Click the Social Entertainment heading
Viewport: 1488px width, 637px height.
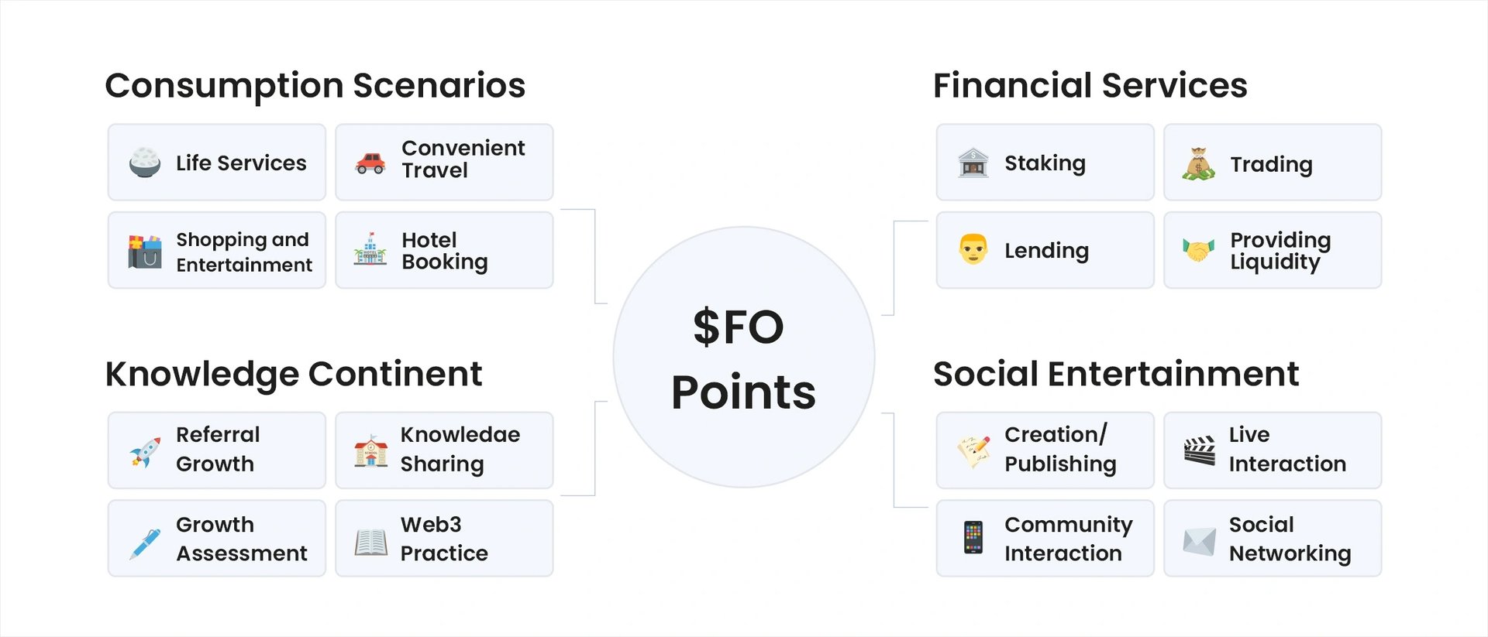(1115, 374)
